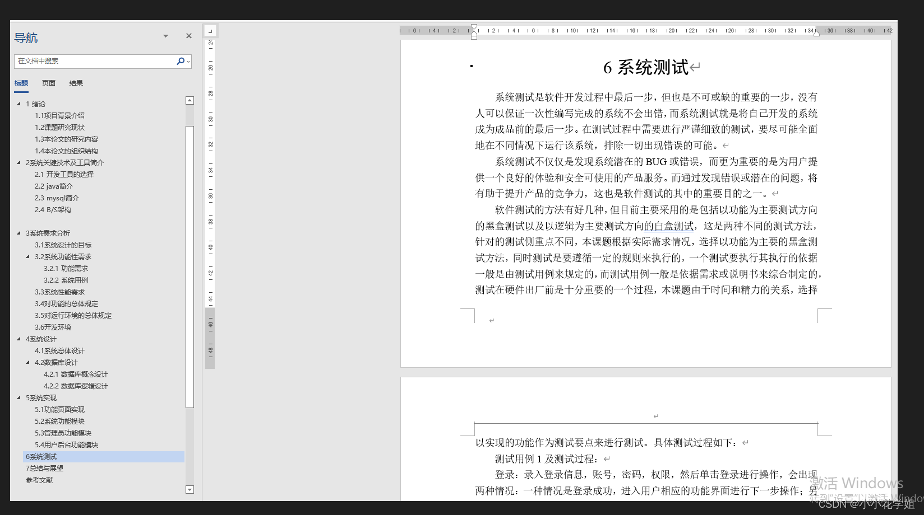Viewport: 924px width, 515px height.
Task: Click the right indent marker on horizontal ruler
Action: point(815,34)
